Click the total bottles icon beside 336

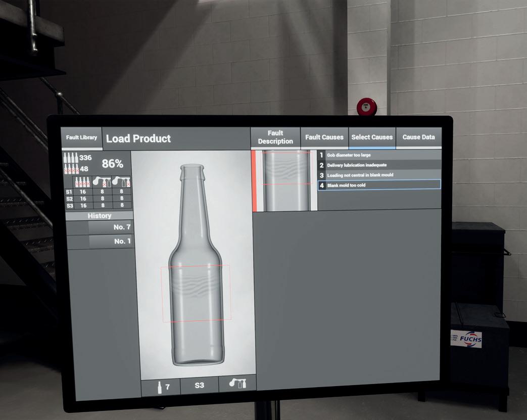tap(71, 157)
